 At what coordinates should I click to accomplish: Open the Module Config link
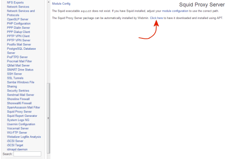point(61,3)
